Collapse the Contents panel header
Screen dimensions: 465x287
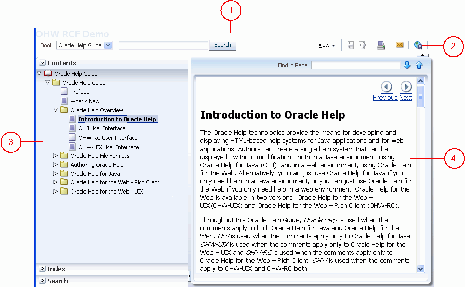pos(43,63)
